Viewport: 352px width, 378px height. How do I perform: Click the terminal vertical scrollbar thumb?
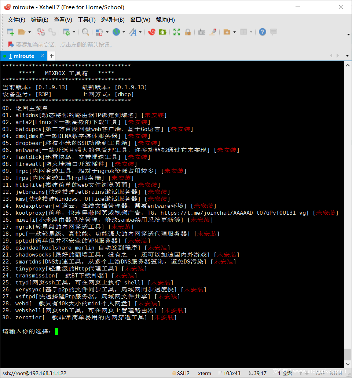point(348,354)
